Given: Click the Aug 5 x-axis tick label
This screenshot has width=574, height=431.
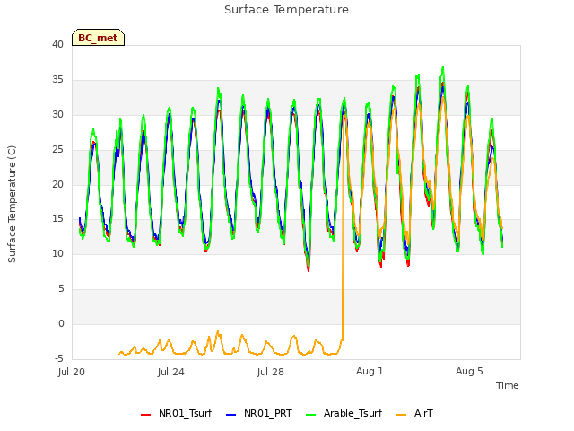Looking at the screenshot, I should tap(469, 371).
